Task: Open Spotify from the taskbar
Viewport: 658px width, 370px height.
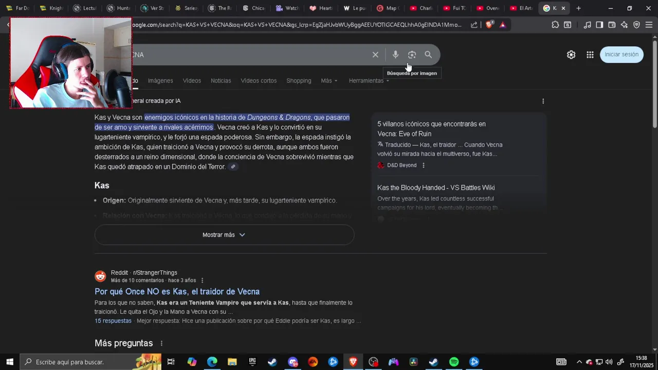Action: coord(454,362)
